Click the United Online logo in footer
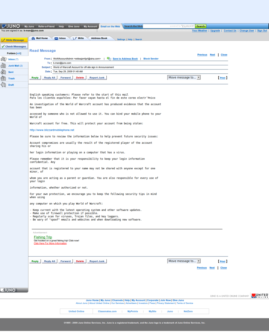This screenshot has height=335, width=269. (260, 296)
